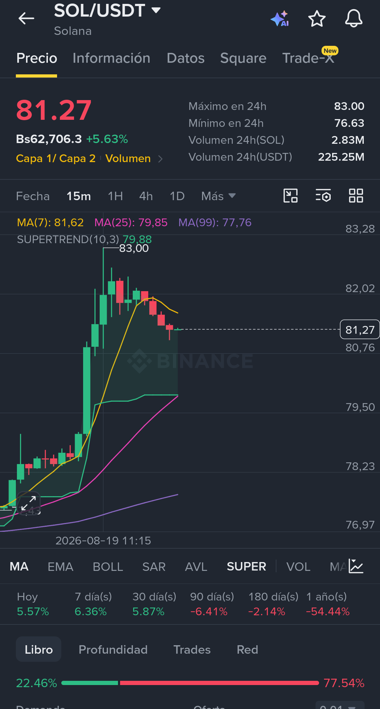Tap the 90 día(s) -6.41% performance

click(x=212, y=604)
